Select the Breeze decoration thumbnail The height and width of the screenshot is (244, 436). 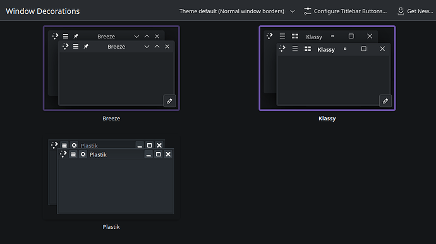click(x=111, y=68)
